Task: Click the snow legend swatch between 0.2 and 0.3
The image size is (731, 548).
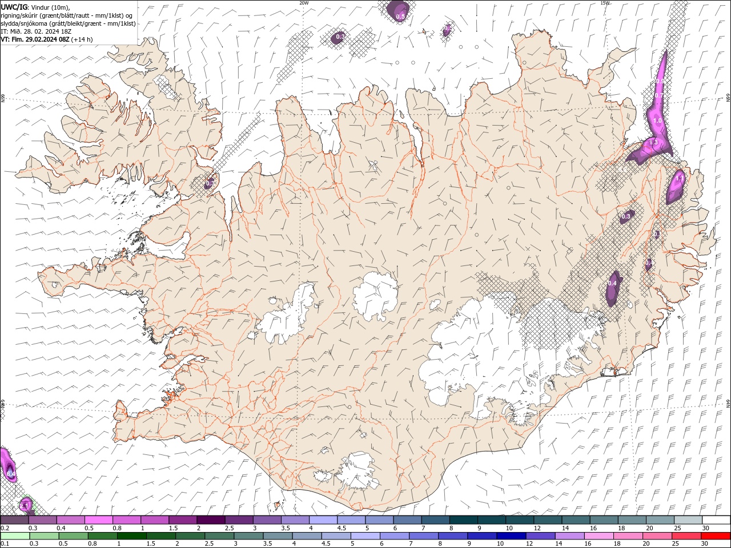Action: [x=14, y=519]
